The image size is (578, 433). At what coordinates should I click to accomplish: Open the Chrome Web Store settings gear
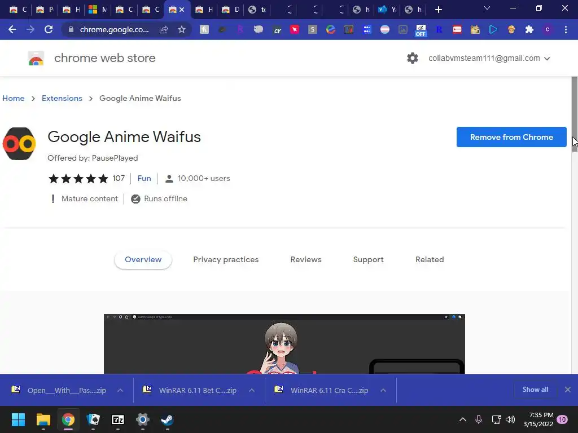[x=413, y=58]
